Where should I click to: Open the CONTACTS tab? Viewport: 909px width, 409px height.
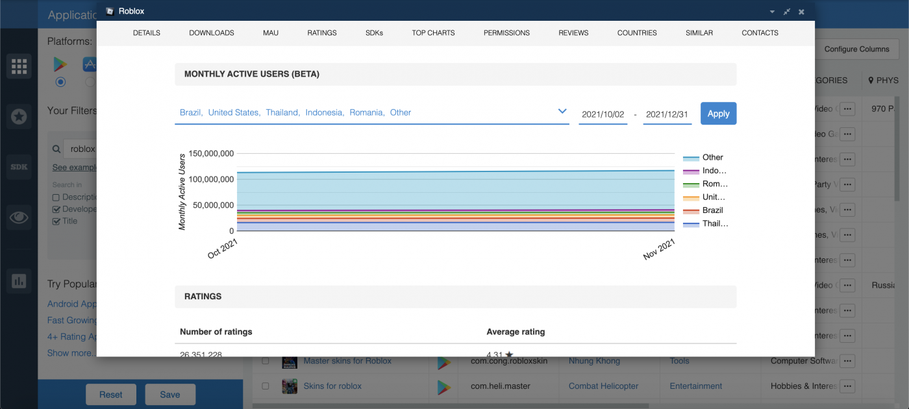point(760,32)
